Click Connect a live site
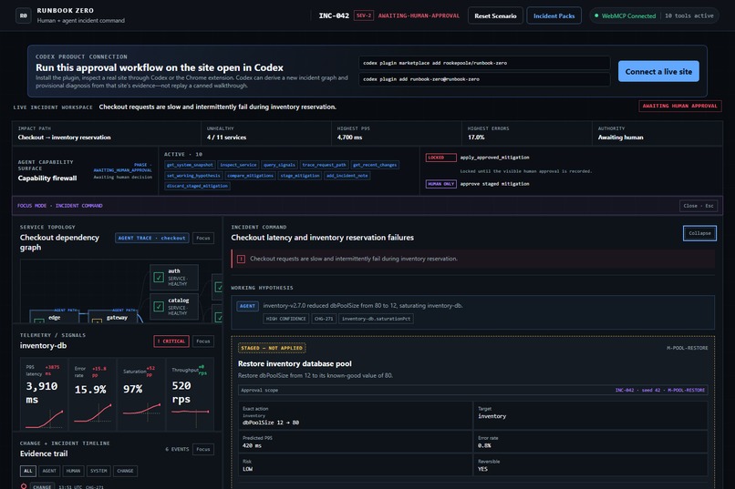The height and width of the screenshot is (489, 735). coord(658,71)
